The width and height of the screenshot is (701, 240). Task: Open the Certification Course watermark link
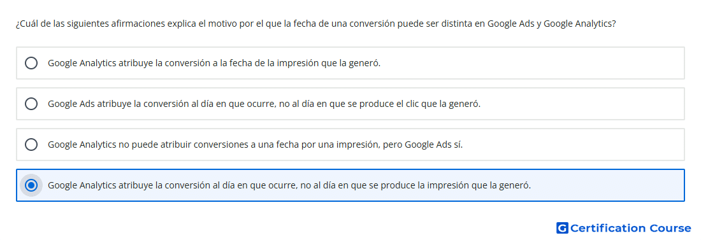coord(624,228)
